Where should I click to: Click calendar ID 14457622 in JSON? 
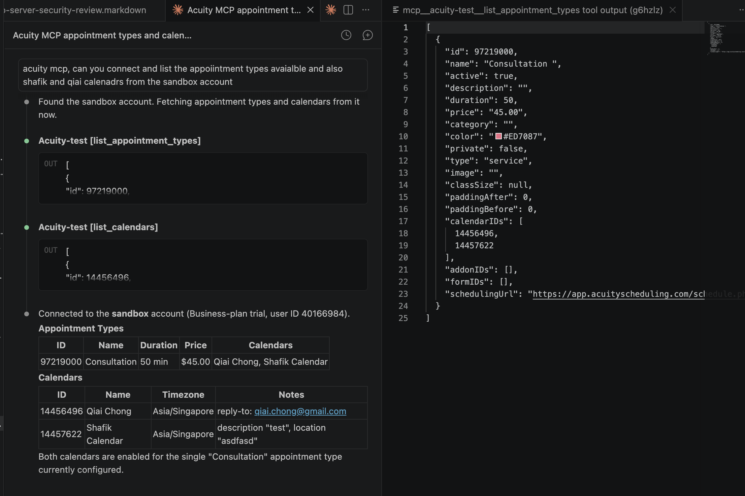click(x=474, y=246)
